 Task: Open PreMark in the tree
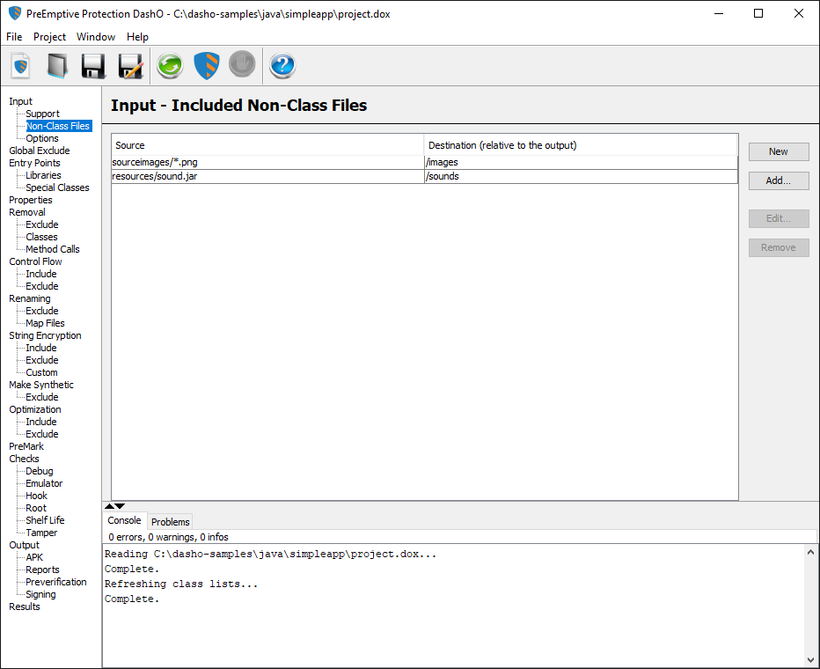point(26,446)
